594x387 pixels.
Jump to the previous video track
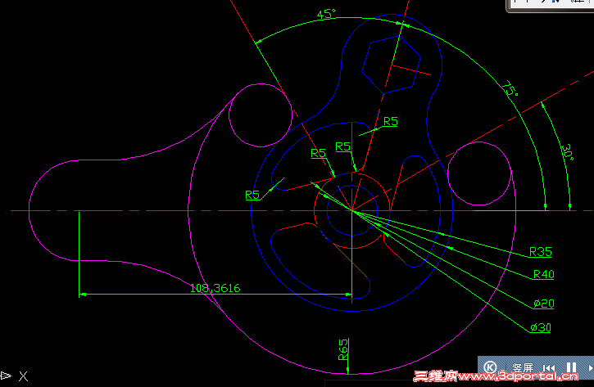(549, 367)
